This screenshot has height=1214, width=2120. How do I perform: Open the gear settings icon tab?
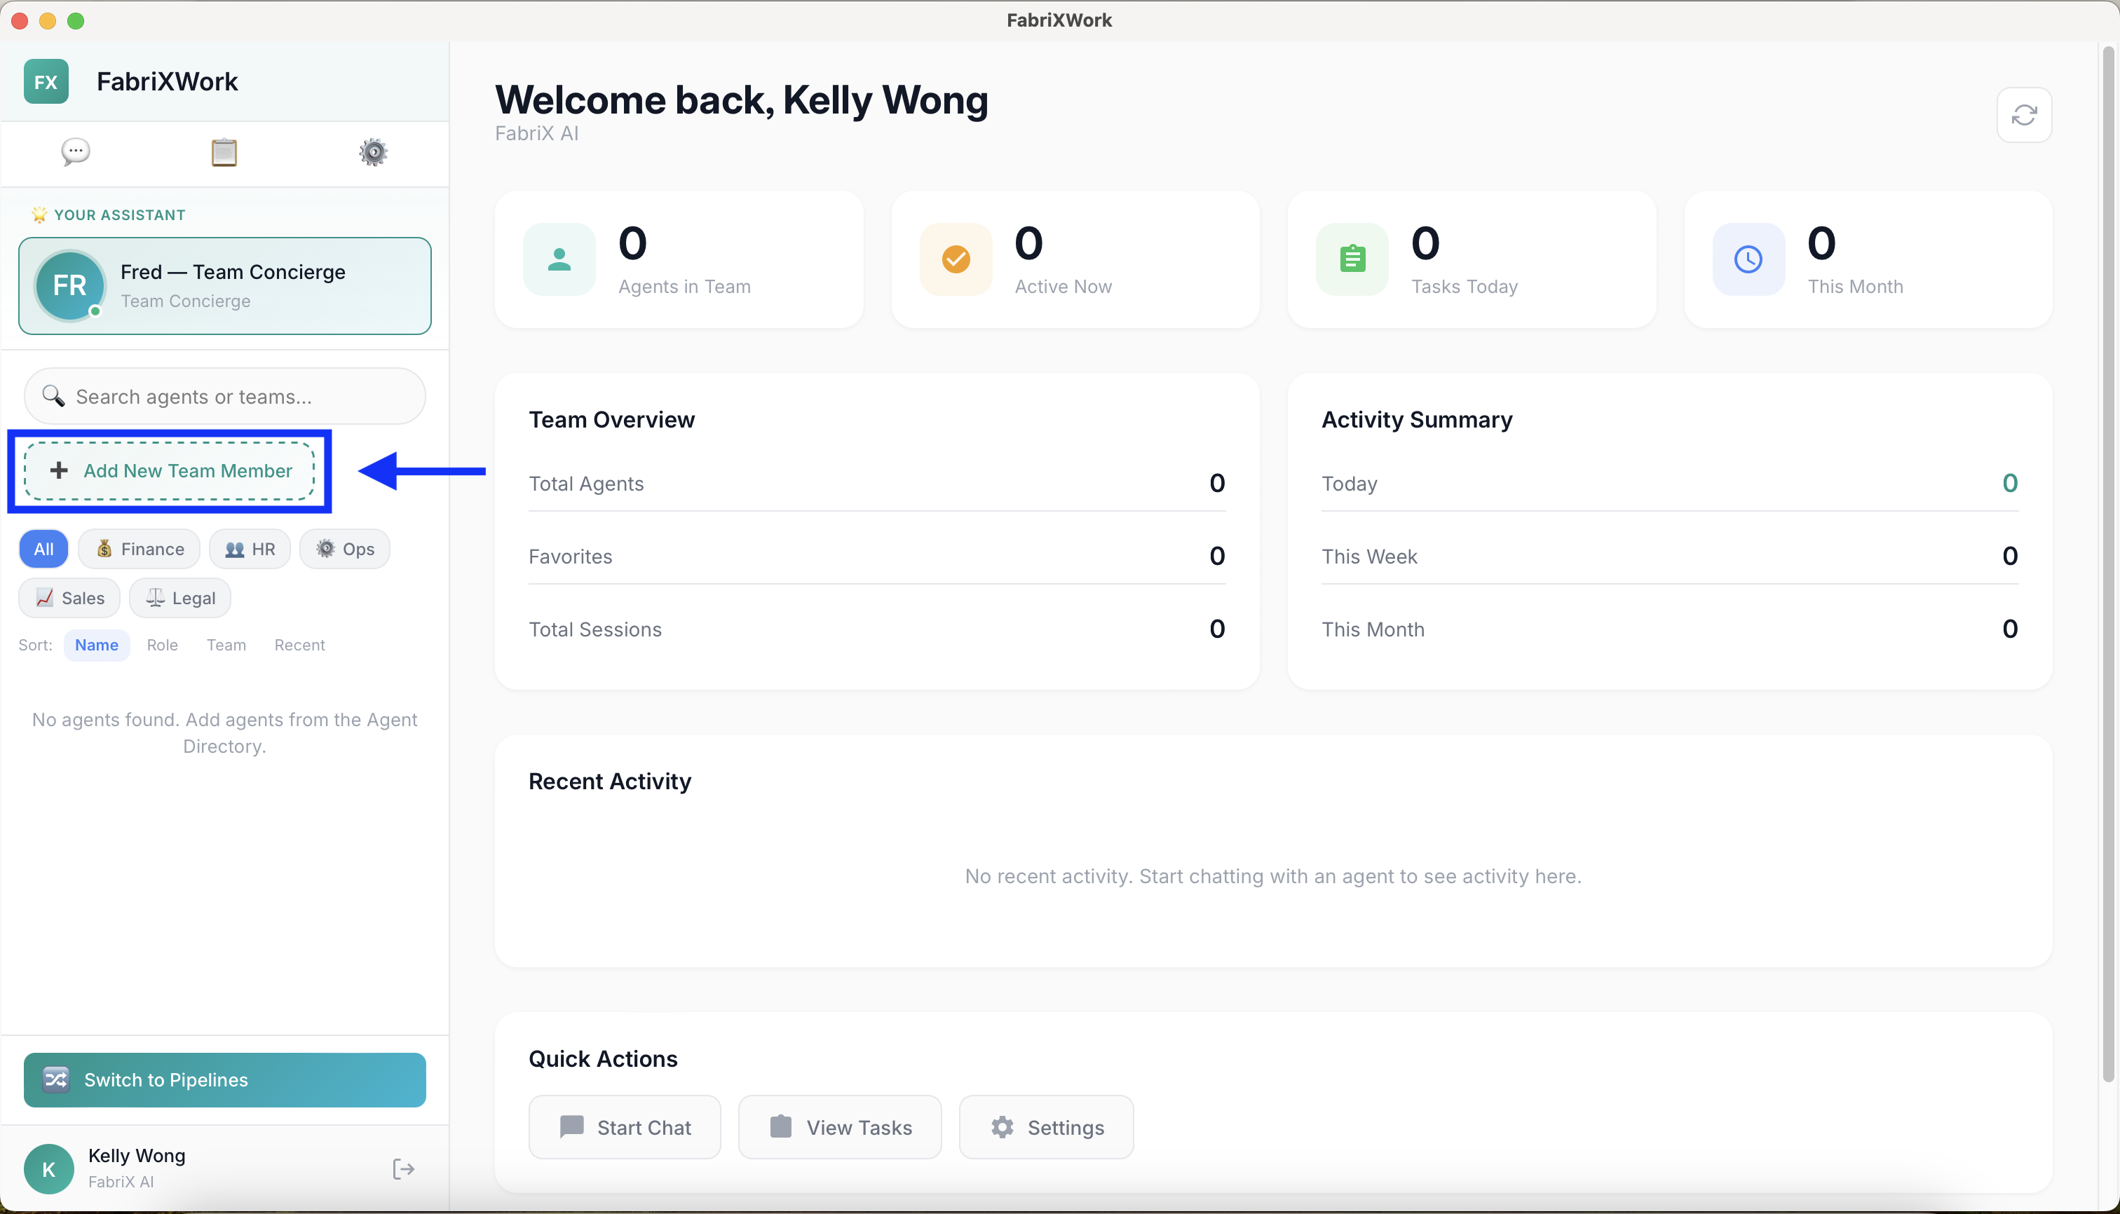373,153
